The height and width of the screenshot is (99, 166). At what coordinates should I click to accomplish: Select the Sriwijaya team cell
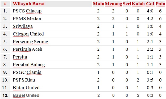tap(23, 26)
